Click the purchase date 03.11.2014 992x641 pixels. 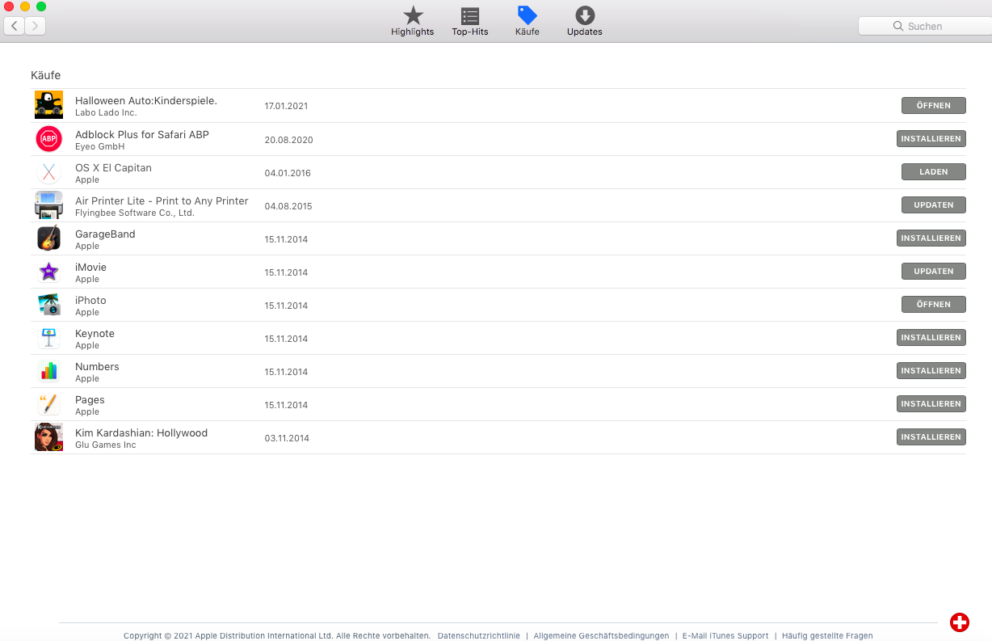(287, 438)
